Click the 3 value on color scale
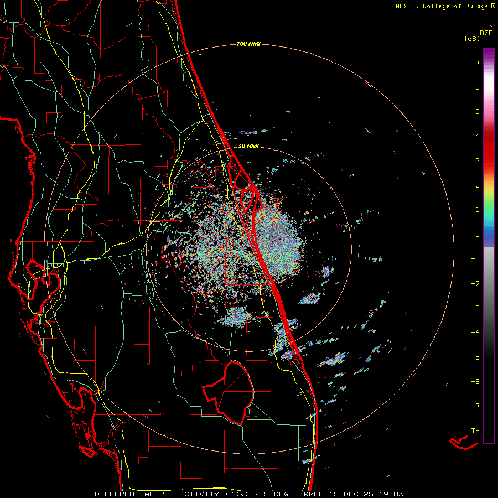Viewport: 498px width, 498px height. coord(478,160)
